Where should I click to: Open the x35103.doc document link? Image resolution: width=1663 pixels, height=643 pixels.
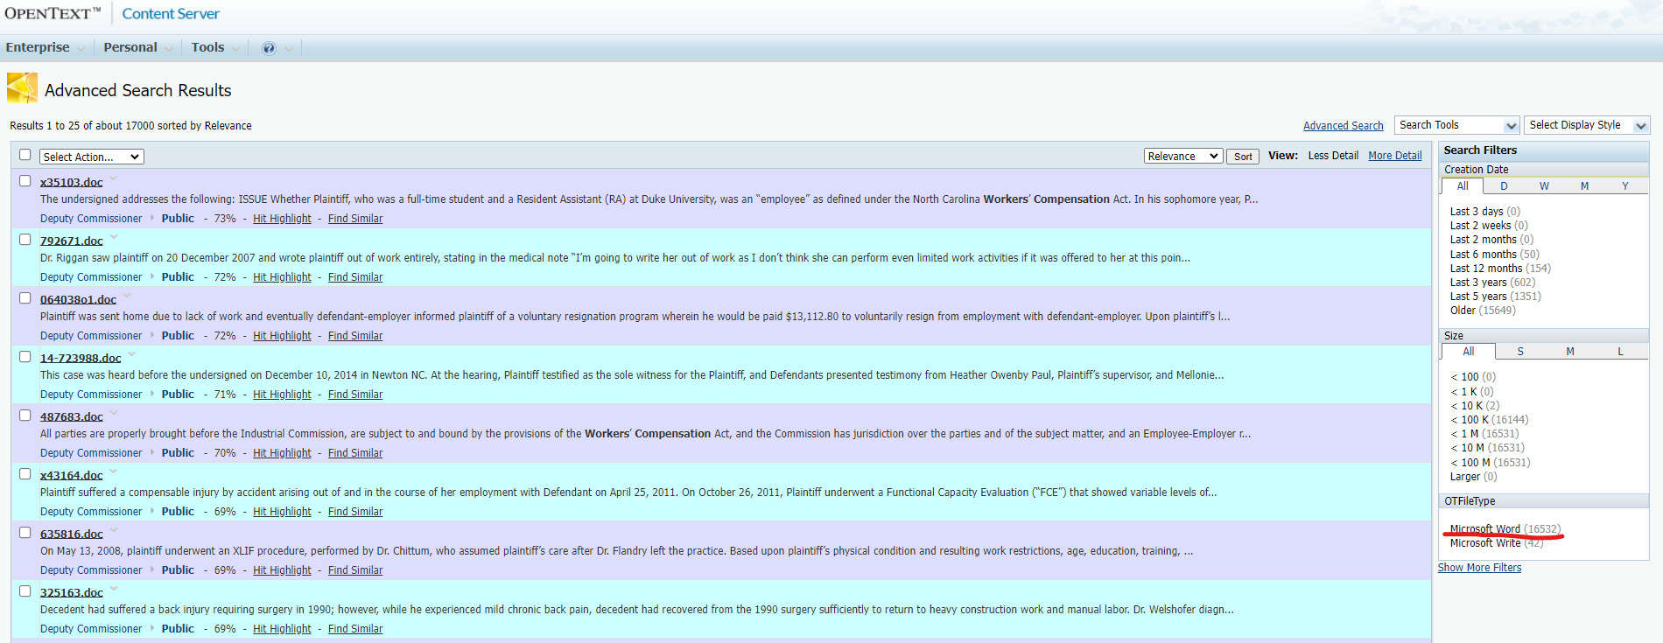tap(71, 182)
